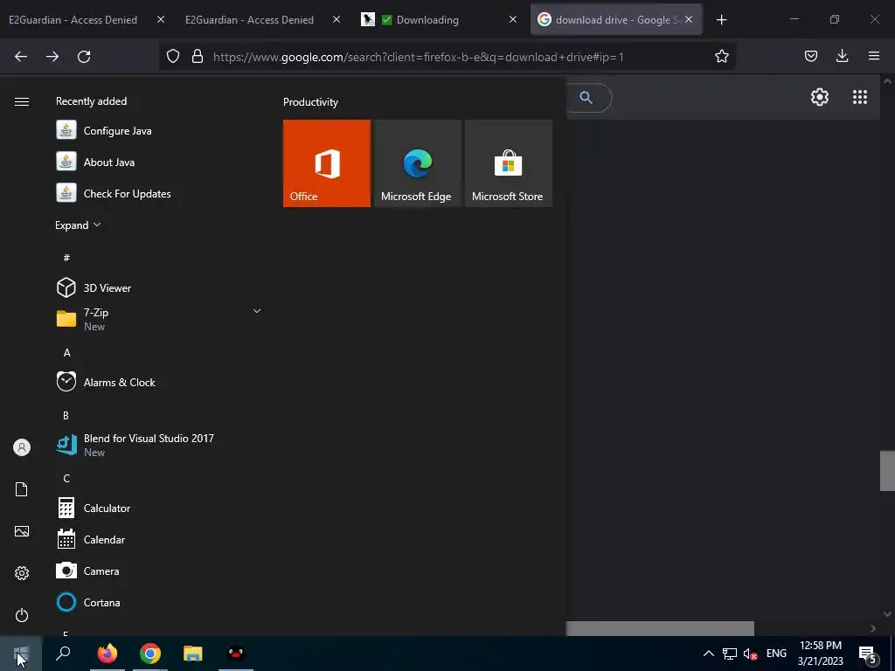Switch to Firefox in taskbar
The height and width of the screenshot is (671, 895).
tap(107, 654)
